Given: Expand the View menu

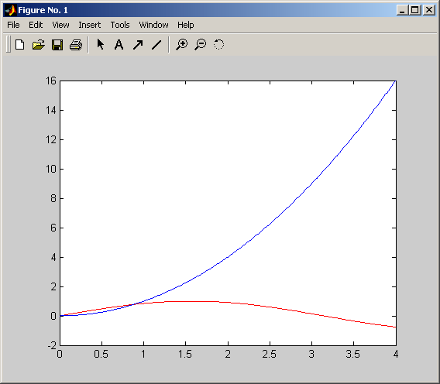Looking at the screenshot, I should [x=60, y=25].
